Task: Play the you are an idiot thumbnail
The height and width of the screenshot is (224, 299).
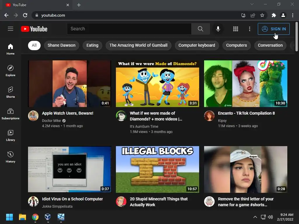Action: click(x=69, y=169)
